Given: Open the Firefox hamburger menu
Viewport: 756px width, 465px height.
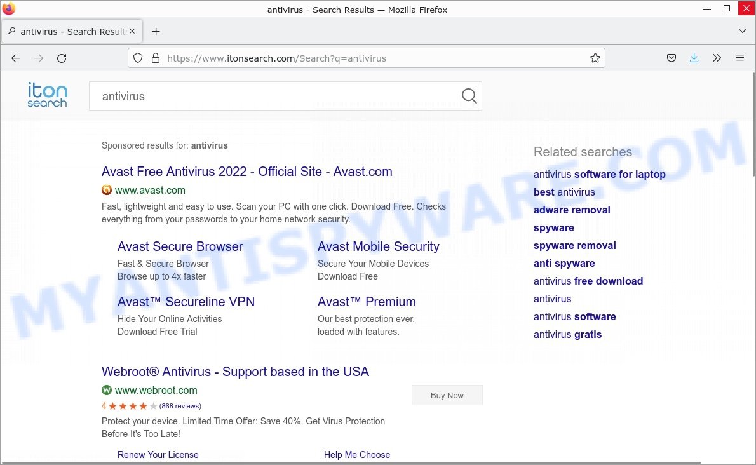Looking at the screenshot, I should [740, 58].
